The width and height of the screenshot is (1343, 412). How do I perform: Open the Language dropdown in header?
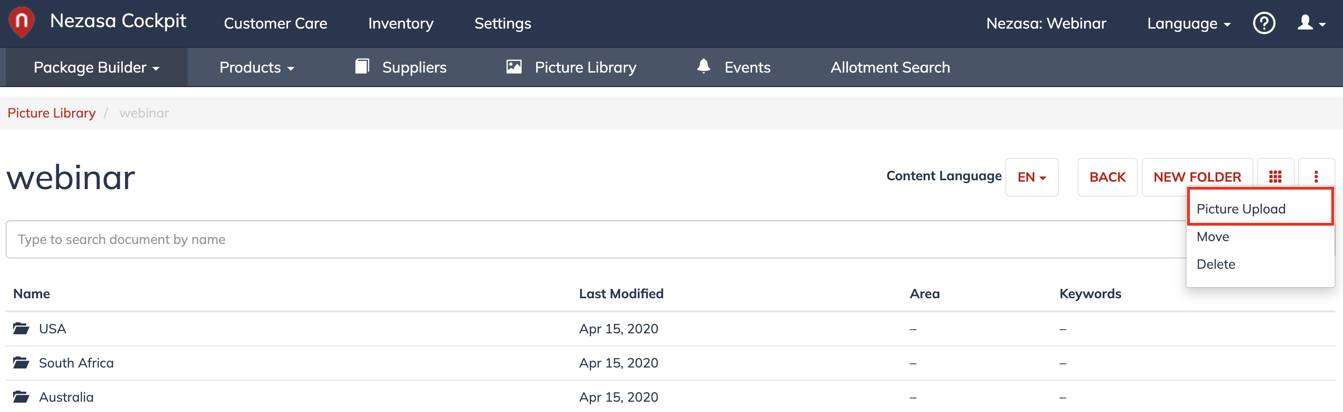point(1188,23)
